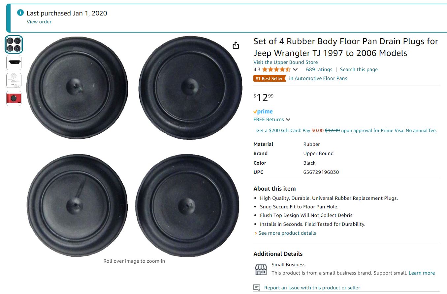Expand the FREE Returns dropdown
This screenshot has width=447, height=294.
pos(288,120)
